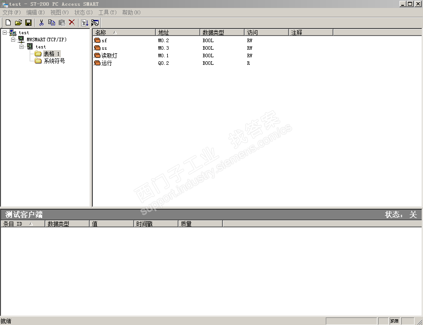
Task: Click the item icon beside 读取灯
Action: (97, 55)
